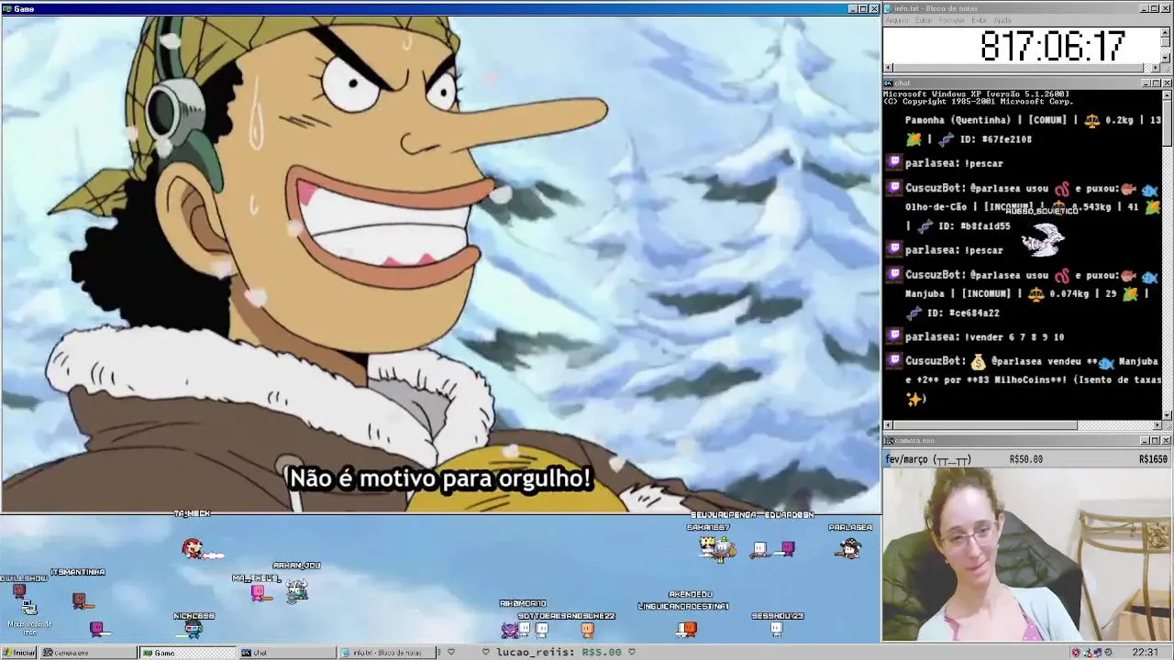Click the OWLLSHOW avatar sprite
Screen dimensions: 1174x660
19,591
